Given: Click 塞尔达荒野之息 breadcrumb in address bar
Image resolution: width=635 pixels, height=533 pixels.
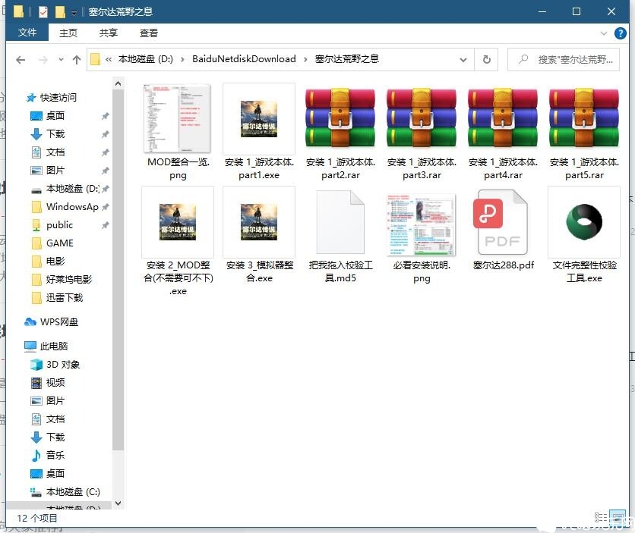Looking at the screenshot, I should [346, 59].
